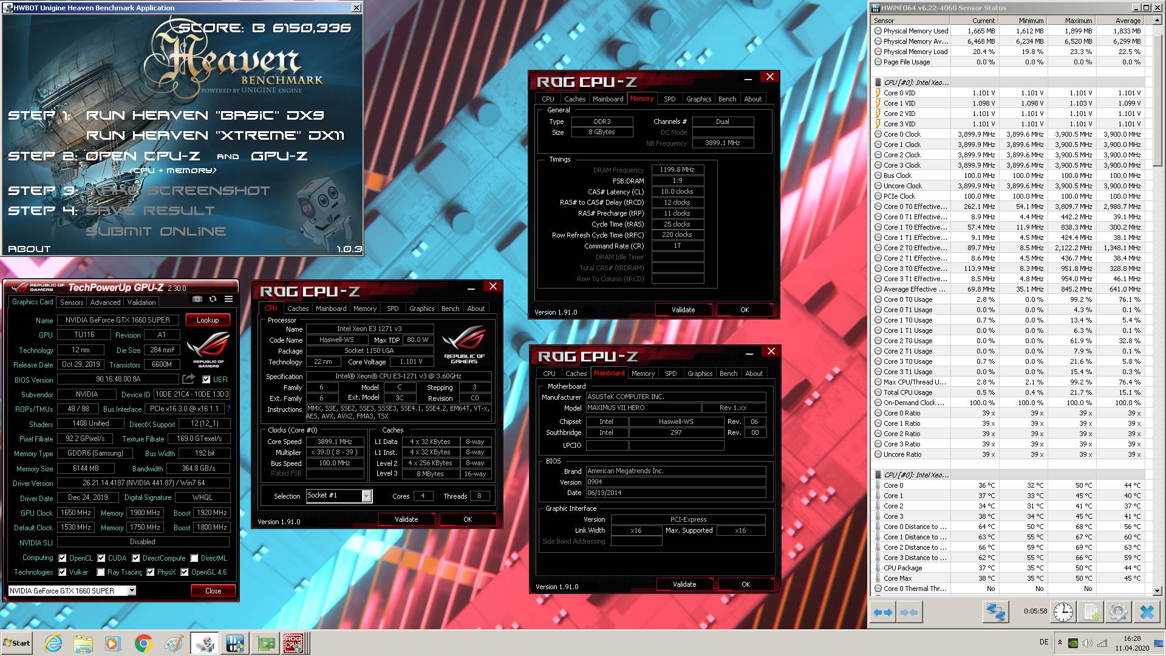Screen dimensions: 1166x656
Task: Open the volume speaker tray icon
Action: tap(1087, 643)
